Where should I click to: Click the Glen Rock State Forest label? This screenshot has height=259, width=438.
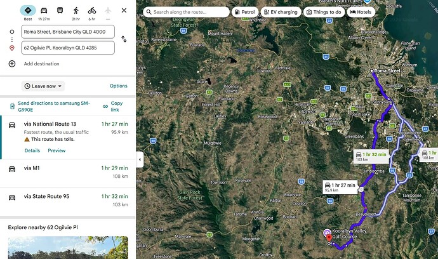pos(190,195)
